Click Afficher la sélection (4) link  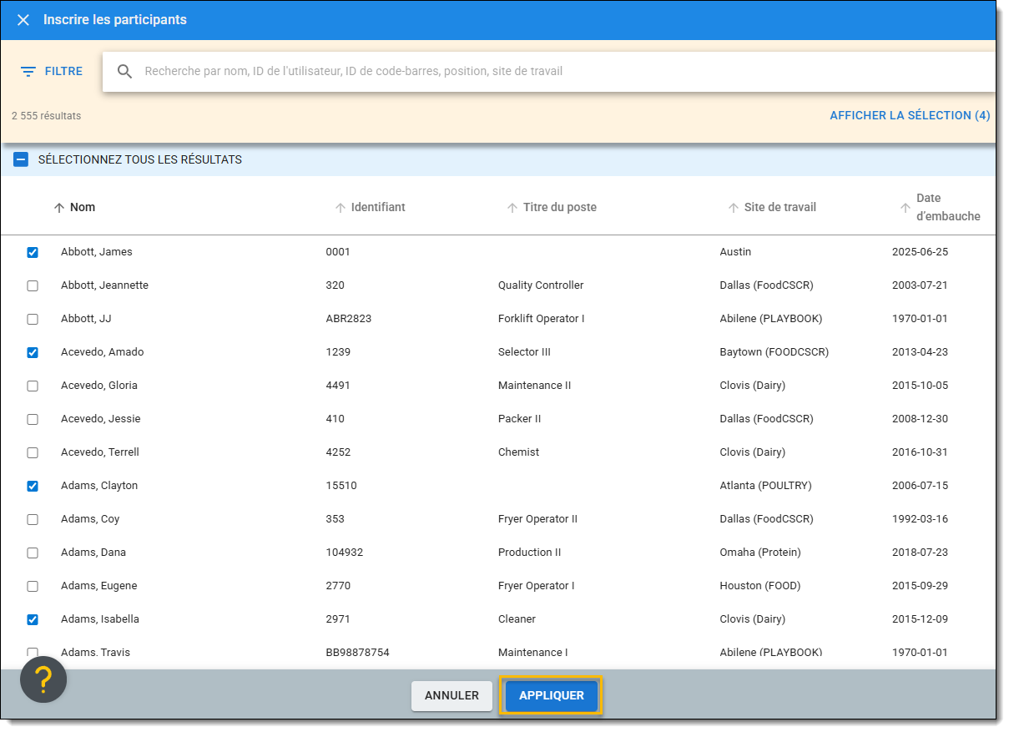click(x=909, y=116)
